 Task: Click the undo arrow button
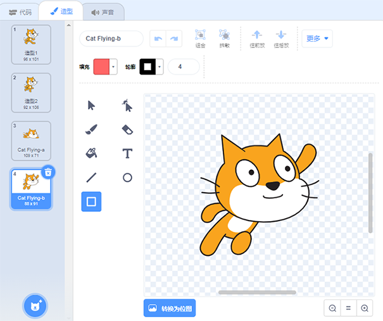158,39
